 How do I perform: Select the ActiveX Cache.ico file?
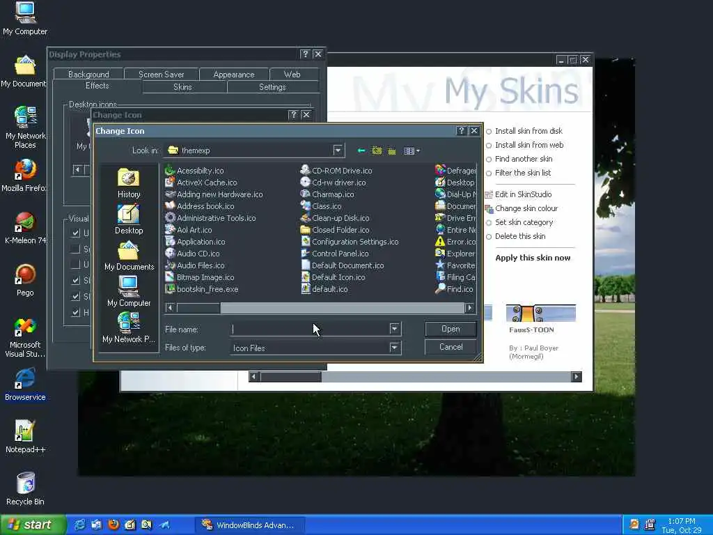click(201, 183)
